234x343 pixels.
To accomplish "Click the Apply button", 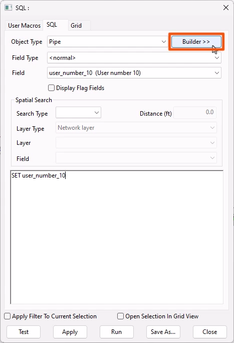I will coord(70,332).
